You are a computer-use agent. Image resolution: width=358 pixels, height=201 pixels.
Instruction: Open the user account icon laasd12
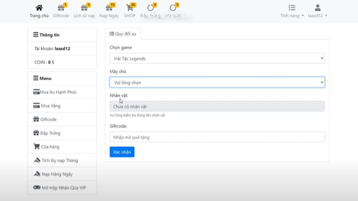pos(317,8)
